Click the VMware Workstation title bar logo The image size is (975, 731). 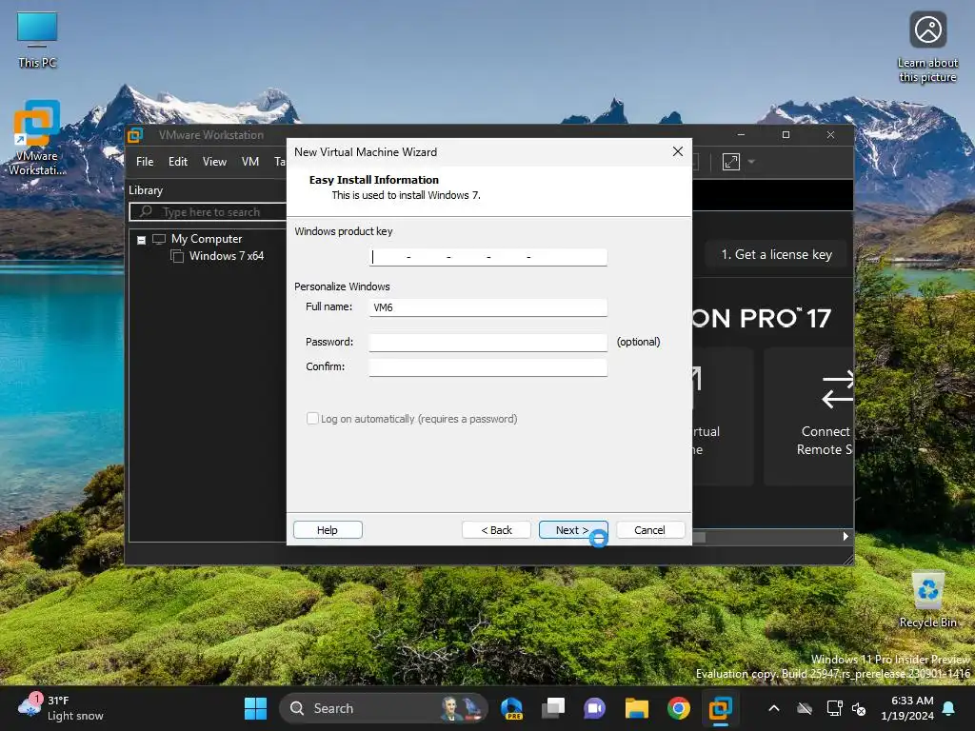135,135
